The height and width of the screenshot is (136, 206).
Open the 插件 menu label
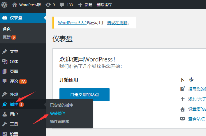[x=14, y=104]
